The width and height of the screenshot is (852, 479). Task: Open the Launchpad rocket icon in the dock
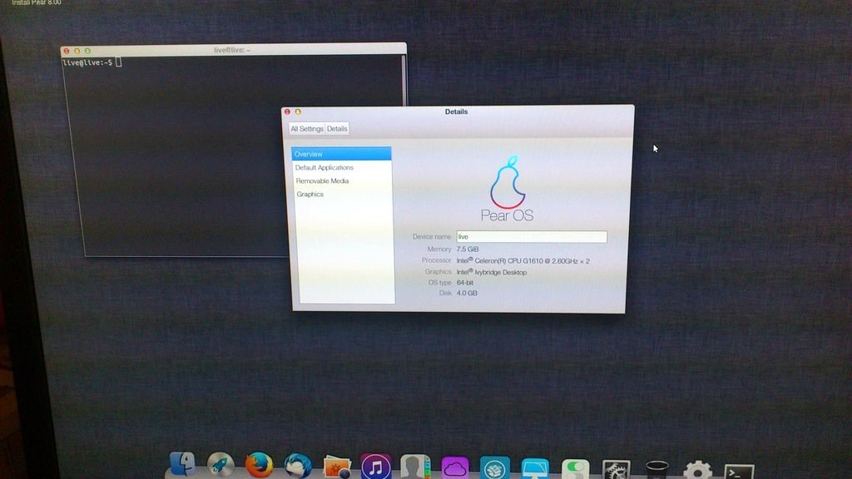click(x=220, y=465)
